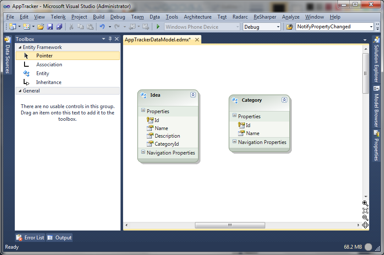Image resolution: width=384 pixels, height=255 pixels.
Task: Click the designer scroll right arrow
Action: (x=358, y=225)
